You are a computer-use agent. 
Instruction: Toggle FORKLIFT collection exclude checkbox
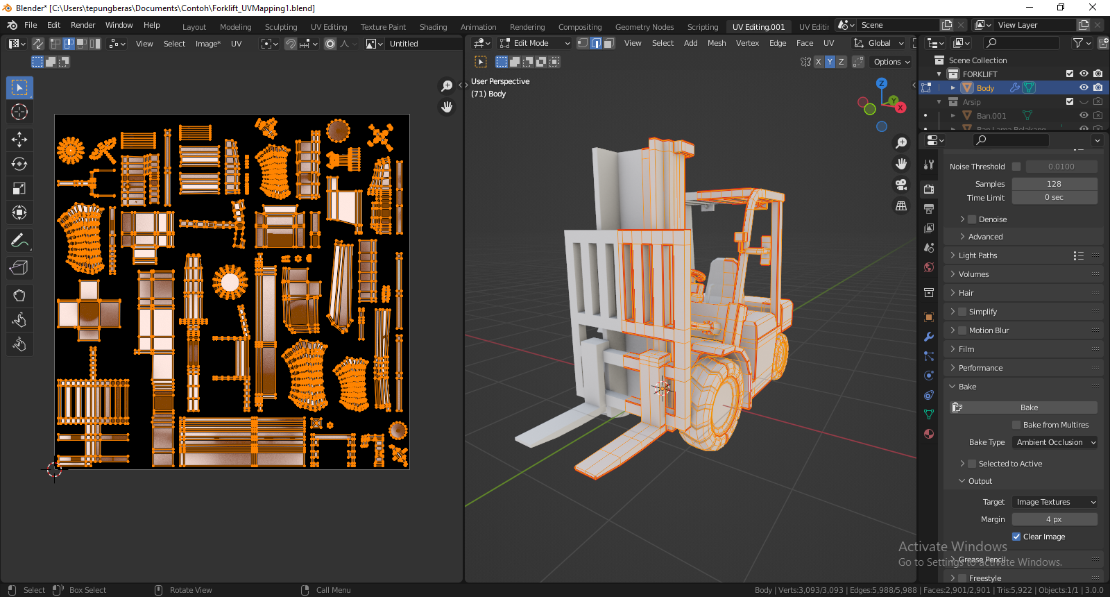click(1070, 74)
